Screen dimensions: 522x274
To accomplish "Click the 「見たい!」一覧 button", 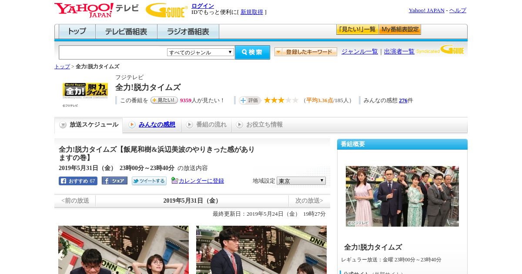I will click(x=357, y=30).
